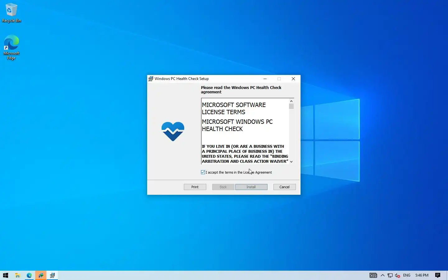Select the active setup installer taskbar icon

pyautogui.click(x=52, y=275)
